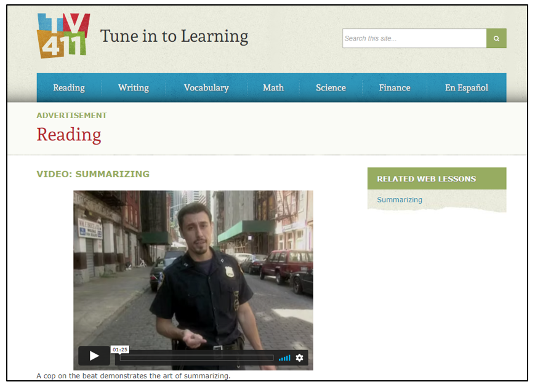Viewport: 535px width, 387px height.
Task: Click the volume bars icon on the player
Action: (284, 357)
